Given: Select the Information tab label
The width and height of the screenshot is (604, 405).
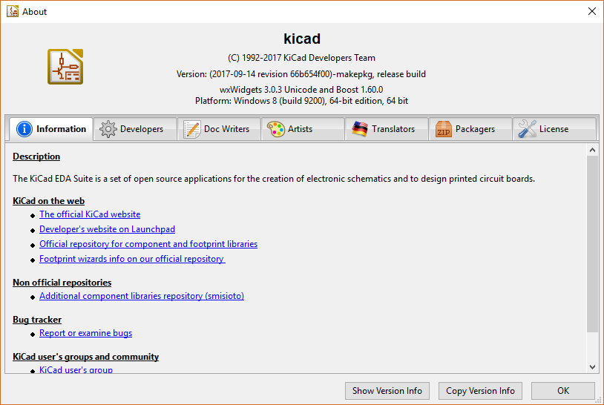Looking at the screenshot, I should coord(62,129).
